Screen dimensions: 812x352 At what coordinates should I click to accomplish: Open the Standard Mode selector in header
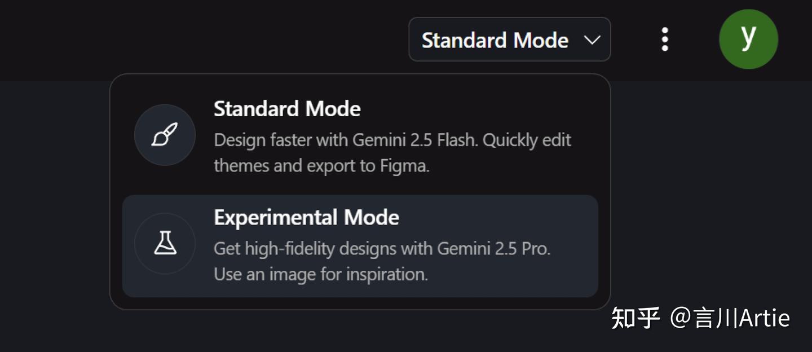click(495, 40)
